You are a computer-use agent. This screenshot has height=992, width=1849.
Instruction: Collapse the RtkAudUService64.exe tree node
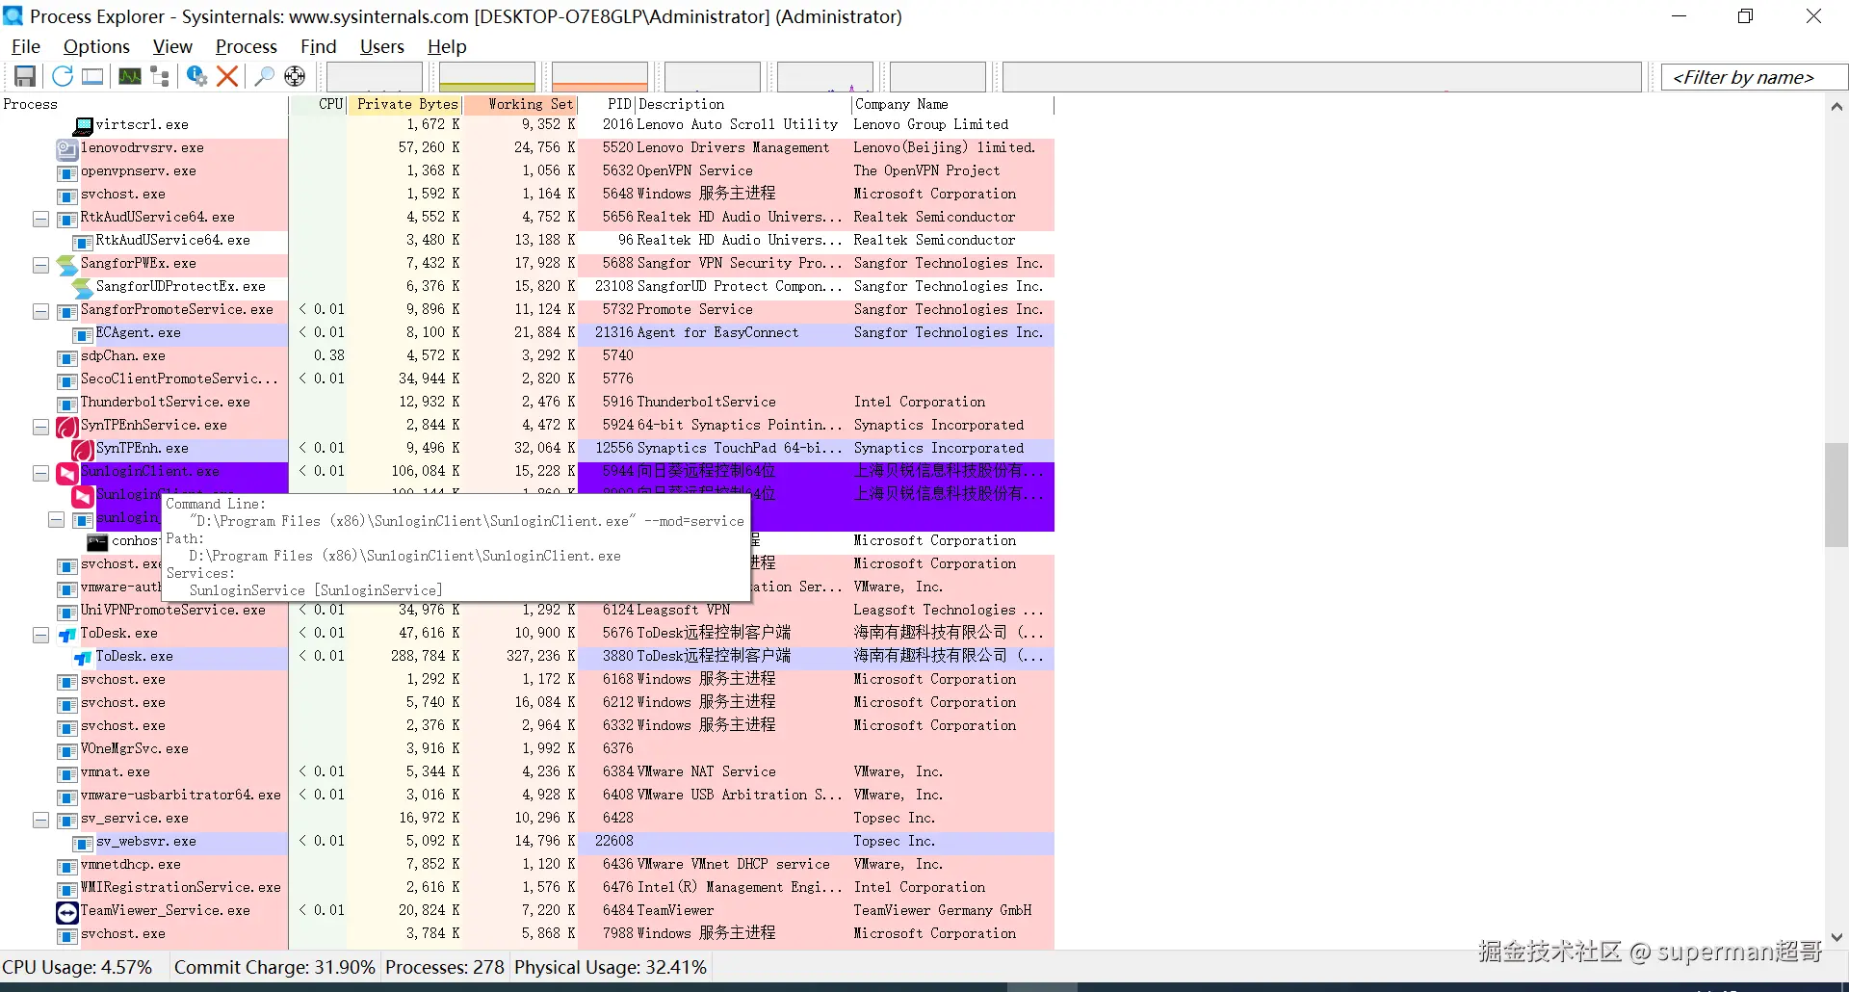[40, 219]
